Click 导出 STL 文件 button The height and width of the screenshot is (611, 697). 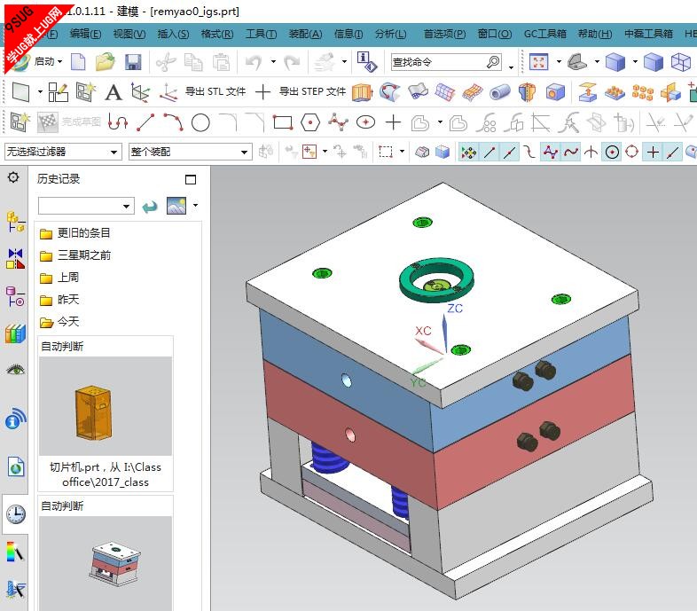[x=215, y=91]
